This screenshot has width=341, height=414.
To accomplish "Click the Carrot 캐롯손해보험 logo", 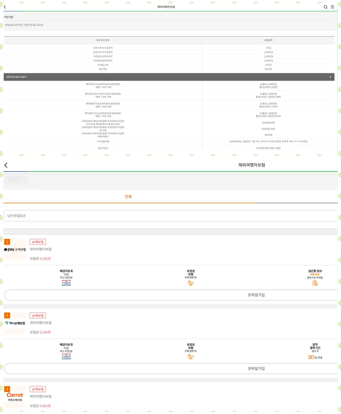I will click(15, 397).
